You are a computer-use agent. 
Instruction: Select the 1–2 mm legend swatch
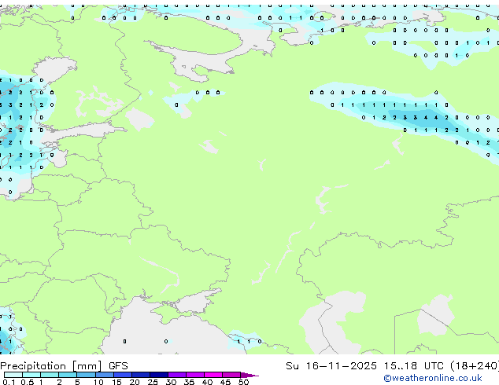pos(50,375)
